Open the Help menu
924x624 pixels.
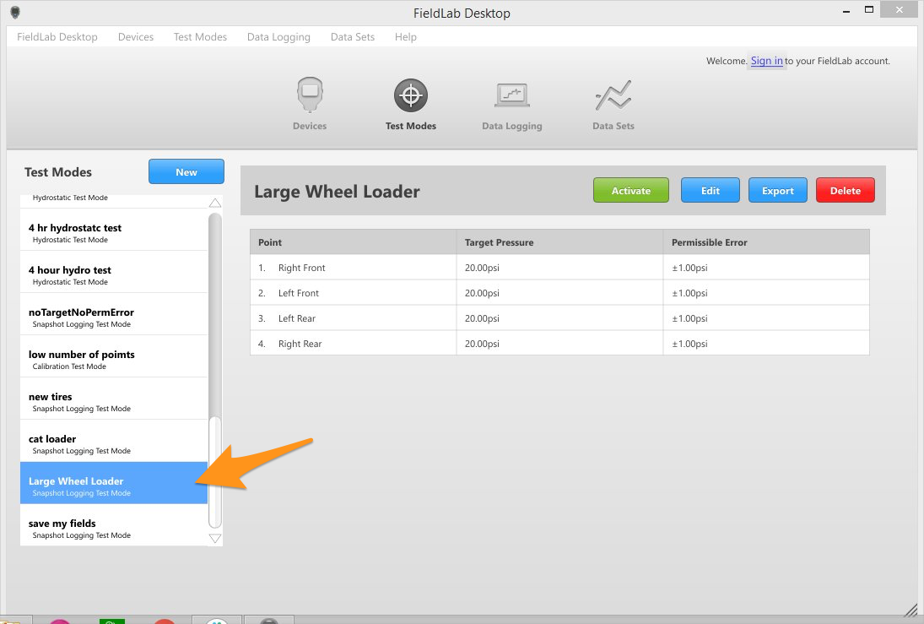click(x=405, y=36)
